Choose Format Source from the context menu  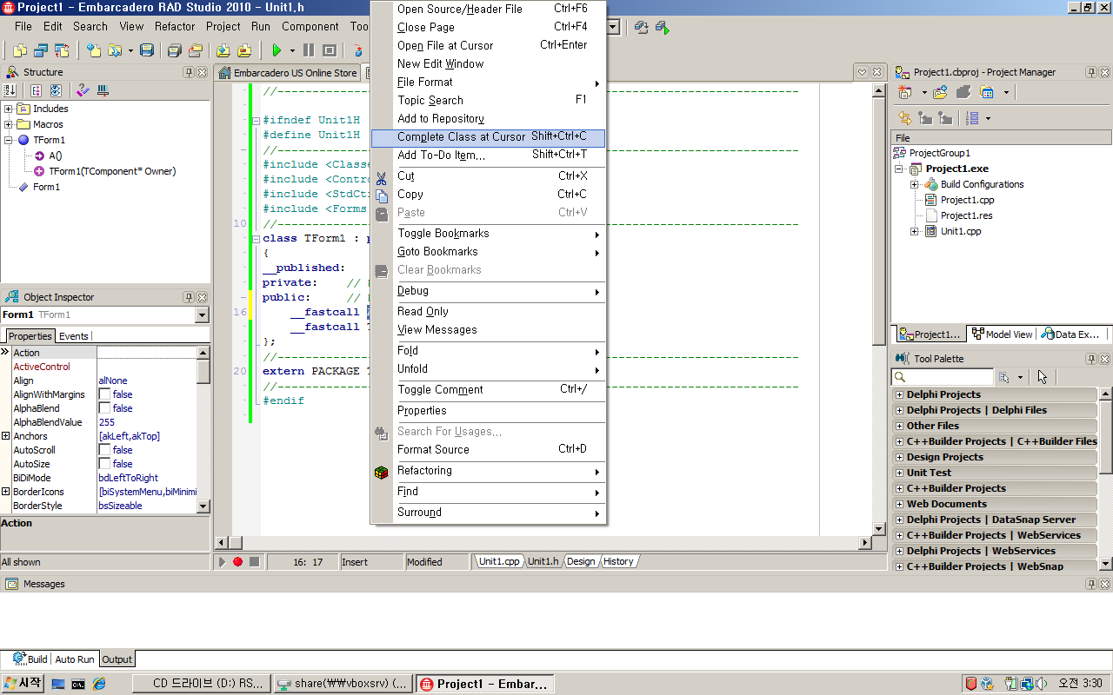pyautogui.click(x=433, y=449)
